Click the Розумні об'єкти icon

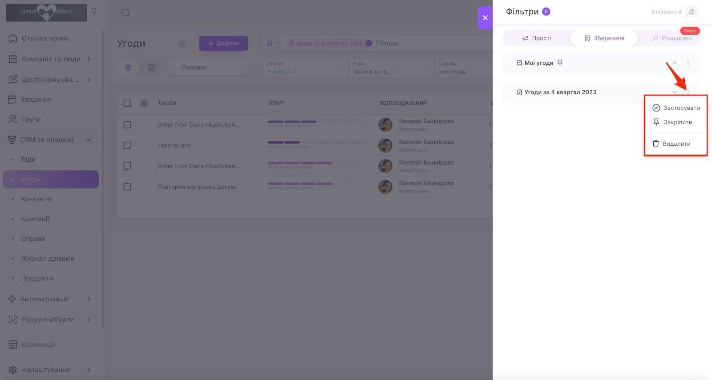pos(13,319)
